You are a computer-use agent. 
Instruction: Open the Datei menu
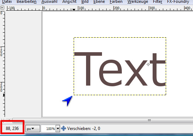[7, 2]
